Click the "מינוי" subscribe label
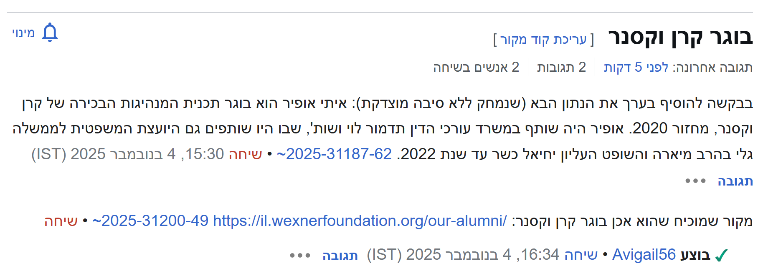The width and height of the screenshot is (763, 276). [x=23, y=33]
